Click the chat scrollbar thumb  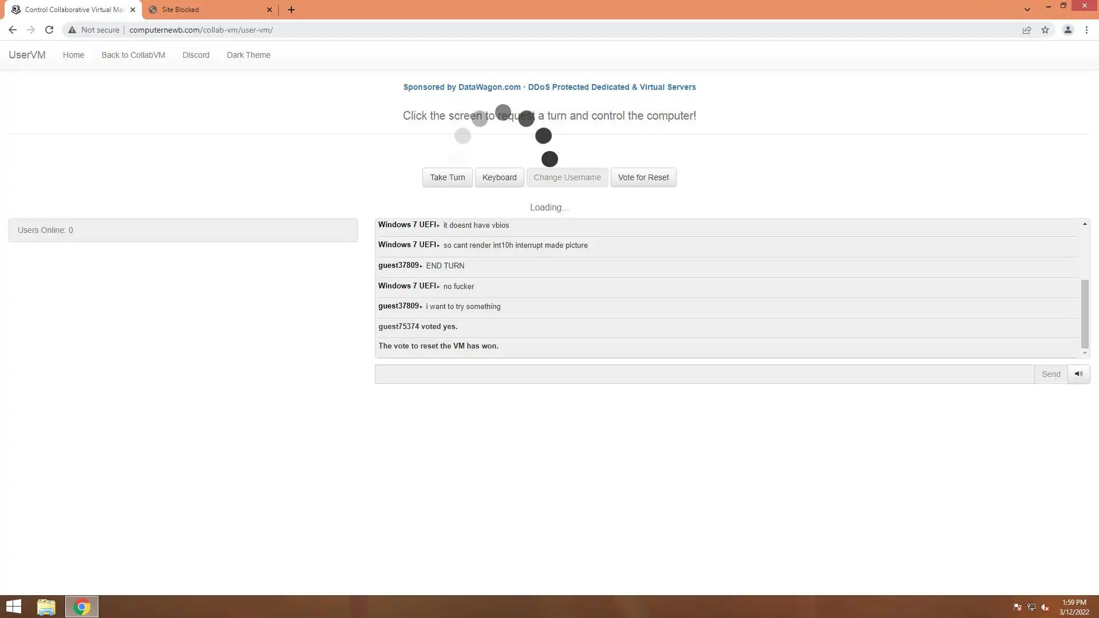coord(1084,314)
